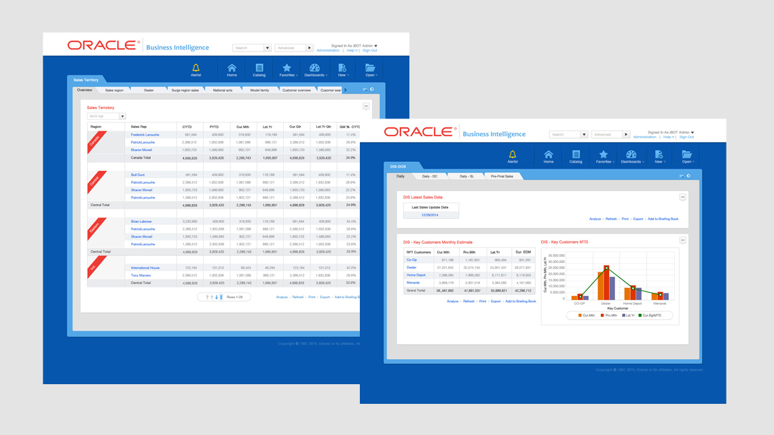Click the help question-mark icon on DIS-DOS tab bar

[x=688, y=176]
